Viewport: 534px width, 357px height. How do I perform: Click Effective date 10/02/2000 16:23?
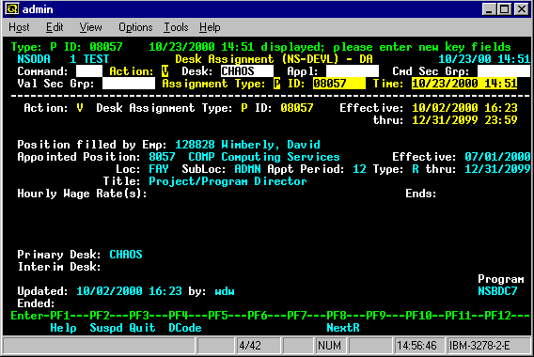coord(464,108)
